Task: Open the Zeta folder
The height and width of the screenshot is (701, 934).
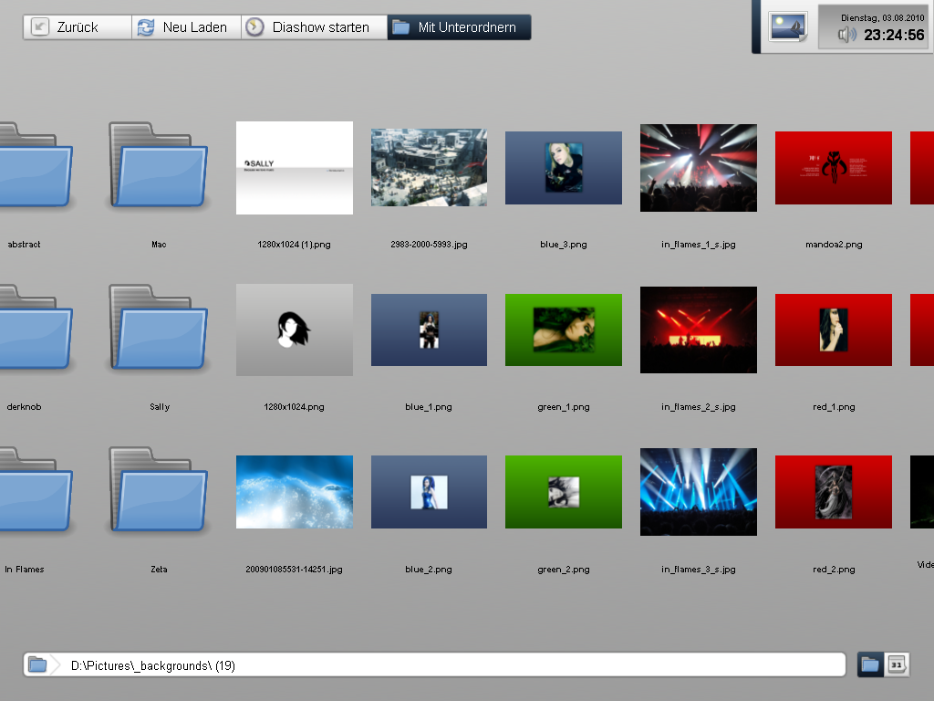Action: pos(159,489)
